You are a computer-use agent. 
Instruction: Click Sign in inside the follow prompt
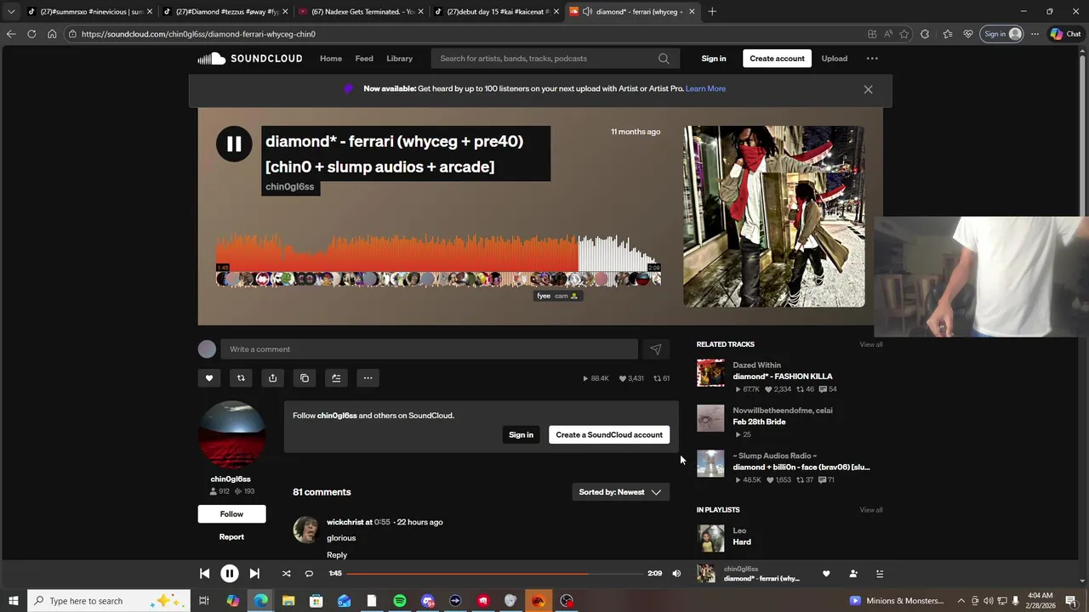point(521,434)
